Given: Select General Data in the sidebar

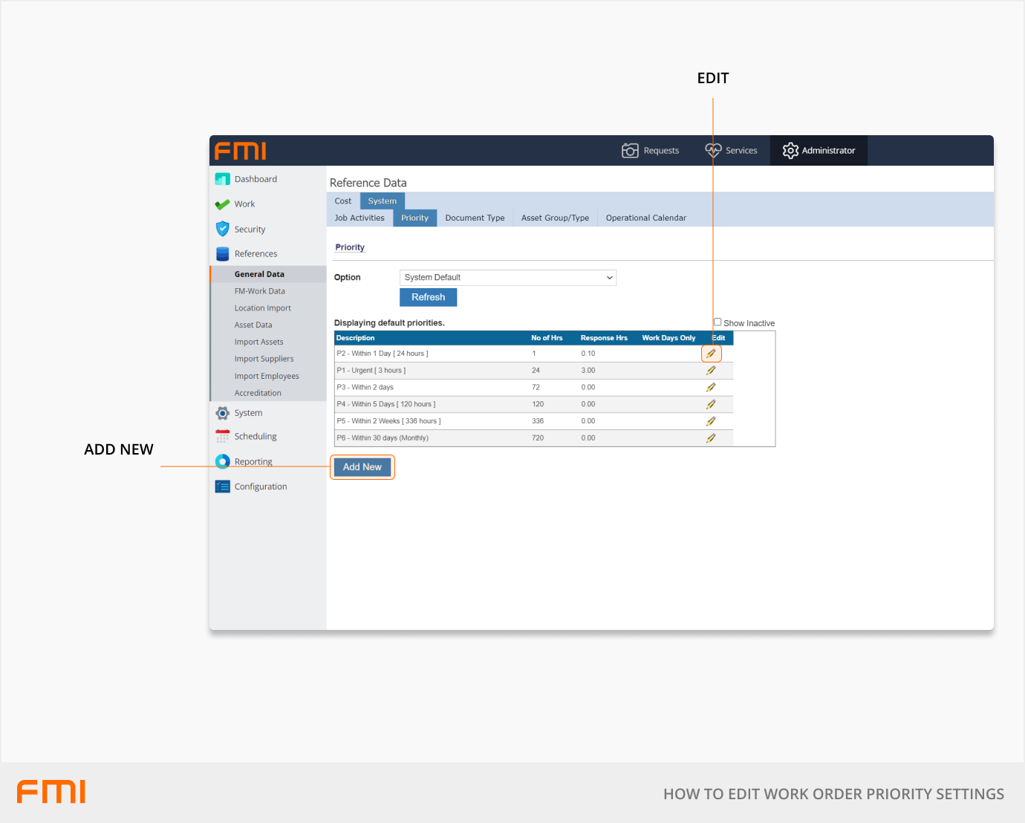Looking at the screenshot, I should pos(259,273).
